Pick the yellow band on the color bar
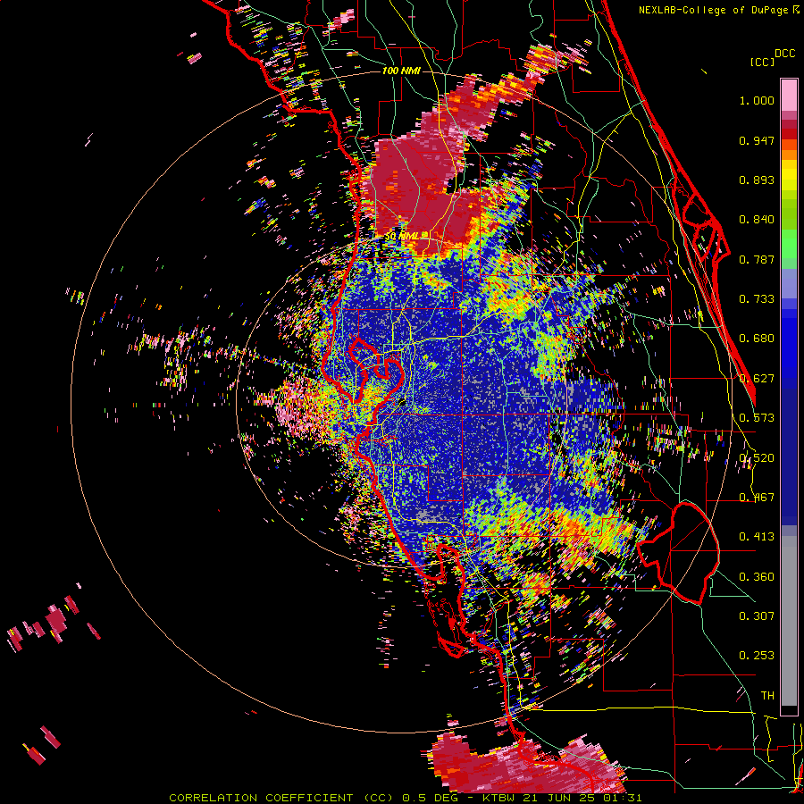The width and height of the screenshot is (804, 804). point(789,176)
